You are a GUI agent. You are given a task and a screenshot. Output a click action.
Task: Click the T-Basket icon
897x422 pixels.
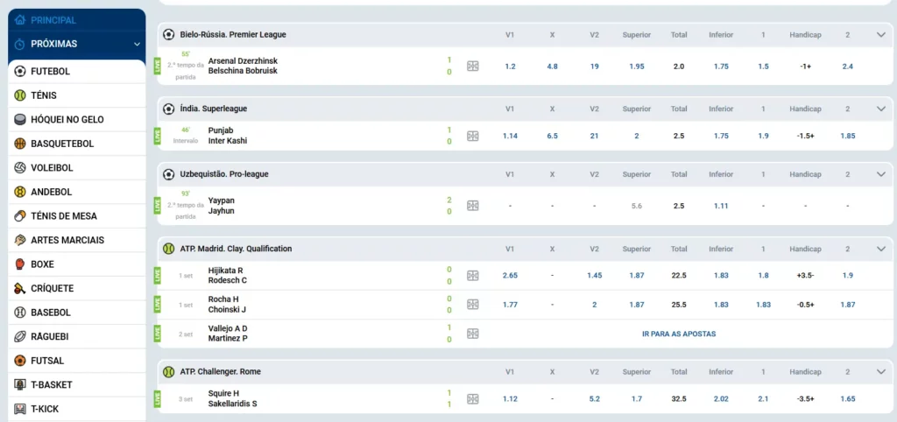point(20,385)
